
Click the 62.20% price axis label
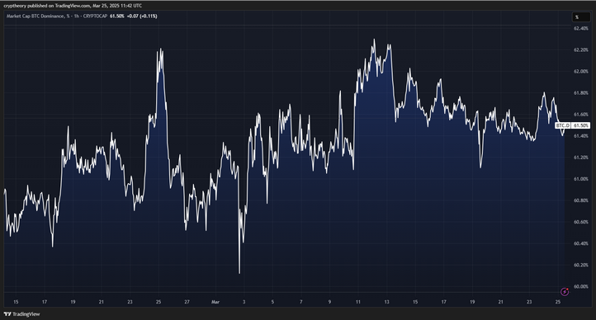point(581,50)
